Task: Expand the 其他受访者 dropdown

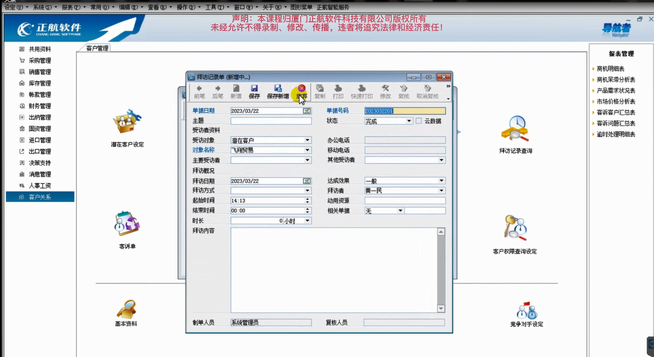Action: tap(442, 160)
